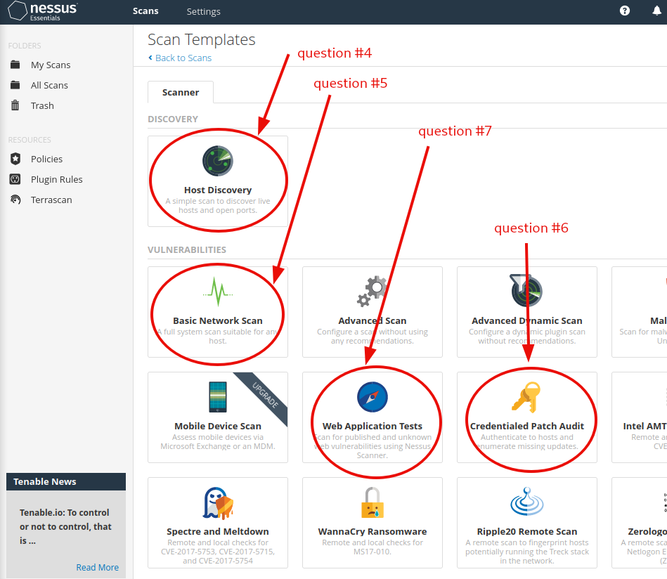This screenshot has height=579, width=667.
Task: Open the Ripple20 Remote Scan icon
Action: point(526,503)
